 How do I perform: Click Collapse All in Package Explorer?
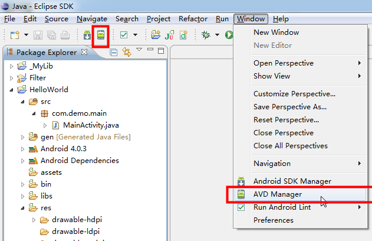[114, 53]
